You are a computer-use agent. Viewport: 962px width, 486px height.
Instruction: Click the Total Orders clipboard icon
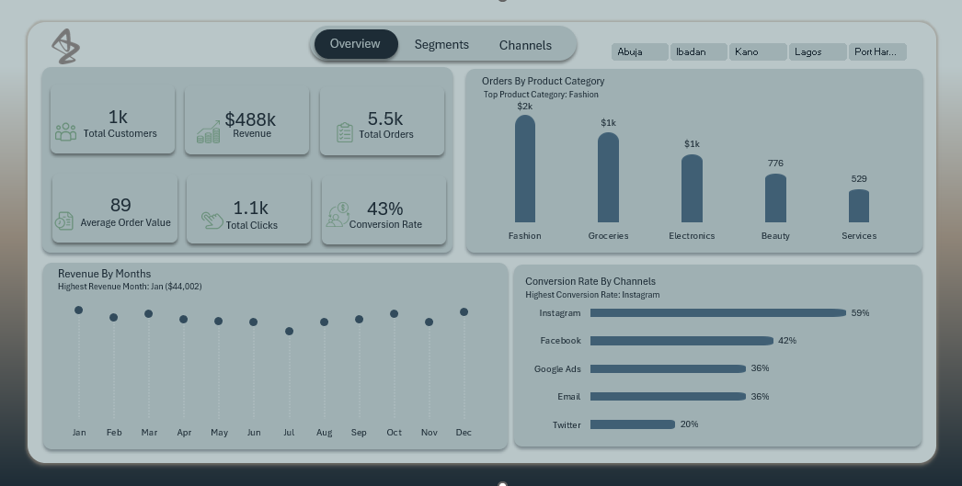click(344, 132)
